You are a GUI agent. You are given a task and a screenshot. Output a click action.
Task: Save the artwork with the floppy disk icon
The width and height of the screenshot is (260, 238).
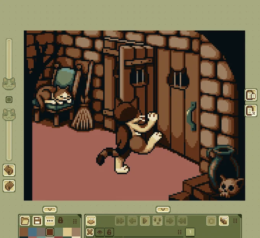click(x=37, y=221)
